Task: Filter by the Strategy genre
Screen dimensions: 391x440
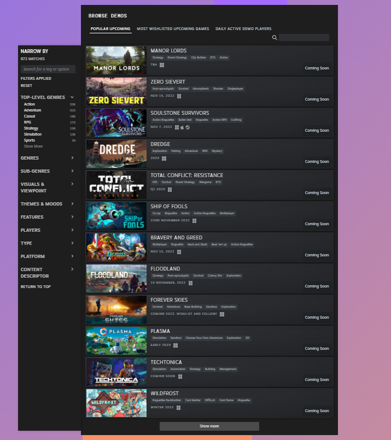Action: tap(31, 128)
